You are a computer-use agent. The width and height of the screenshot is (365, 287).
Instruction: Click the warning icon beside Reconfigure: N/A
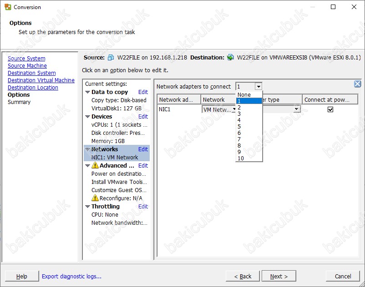[95, 198]
